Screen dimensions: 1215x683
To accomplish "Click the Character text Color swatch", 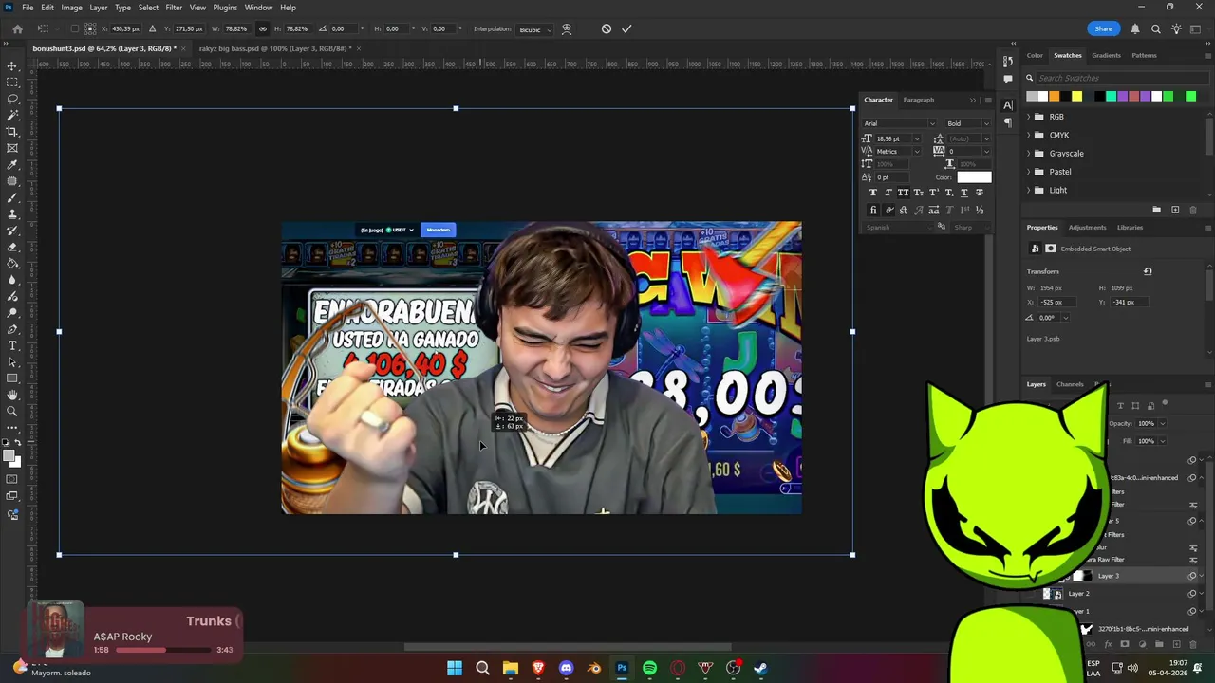I will (974, 177).
